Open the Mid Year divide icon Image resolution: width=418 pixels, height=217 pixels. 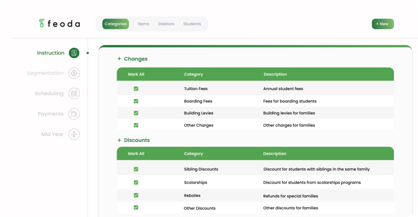(74, 134)
